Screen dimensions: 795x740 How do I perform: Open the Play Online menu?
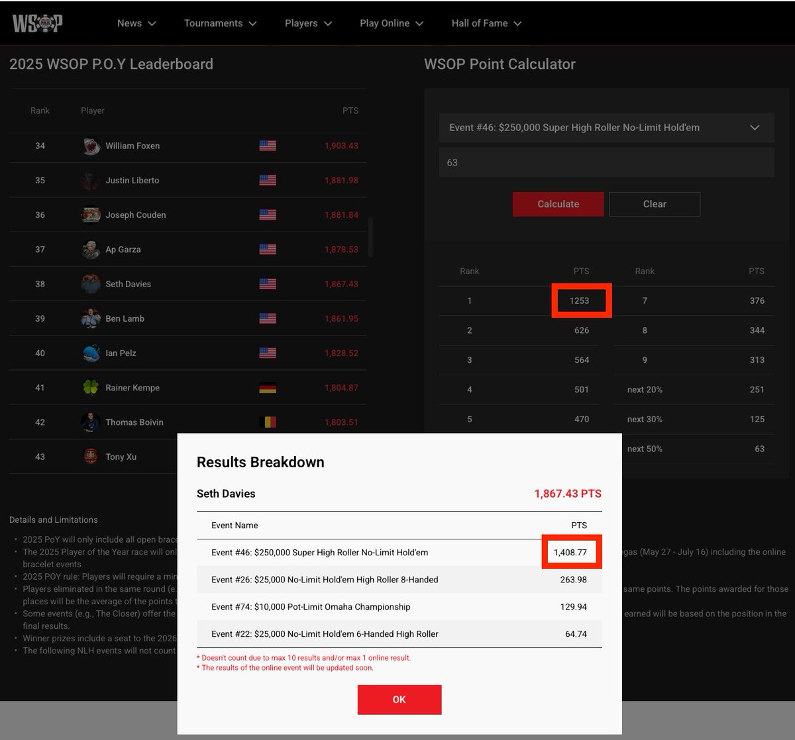(x=392, y=23)
